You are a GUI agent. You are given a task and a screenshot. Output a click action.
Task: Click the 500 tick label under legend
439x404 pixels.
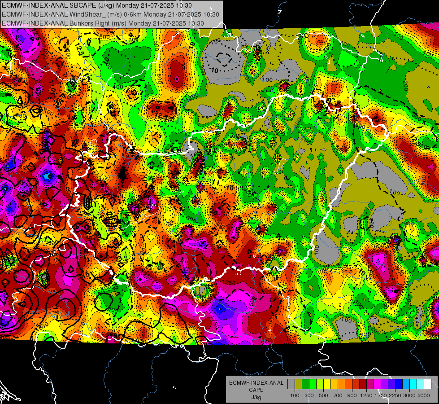(323, 395)
